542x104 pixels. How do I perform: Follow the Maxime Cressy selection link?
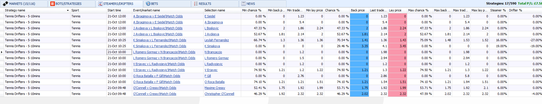pyautogui.click(x=215, y=88)
